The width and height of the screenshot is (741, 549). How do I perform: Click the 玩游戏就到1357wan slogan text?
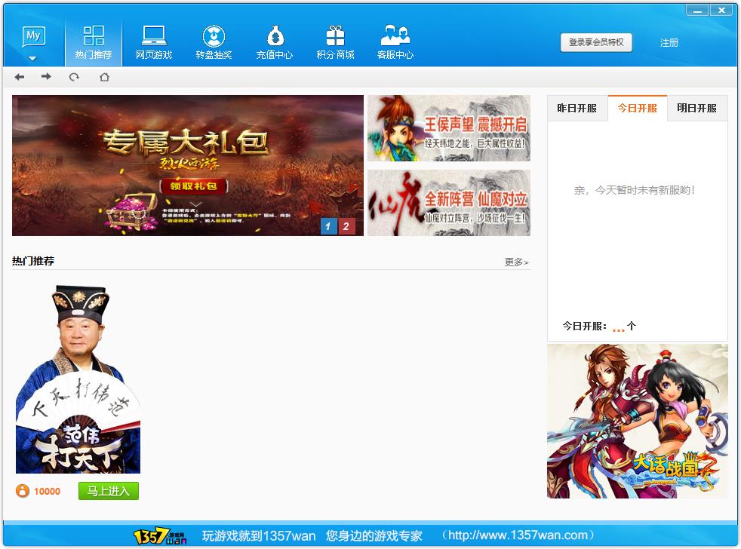tap(259, 535)
